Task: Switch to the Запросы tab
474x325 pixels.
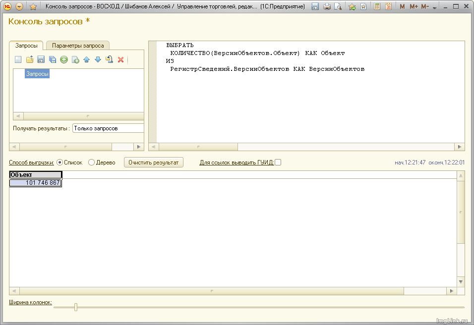Action: click(x=26, y=46)
